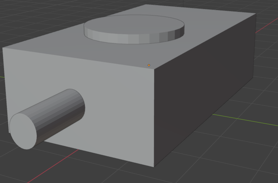Select the flat top of the round disc
Viewport: 278px width, 183px height.
point(134,24)
